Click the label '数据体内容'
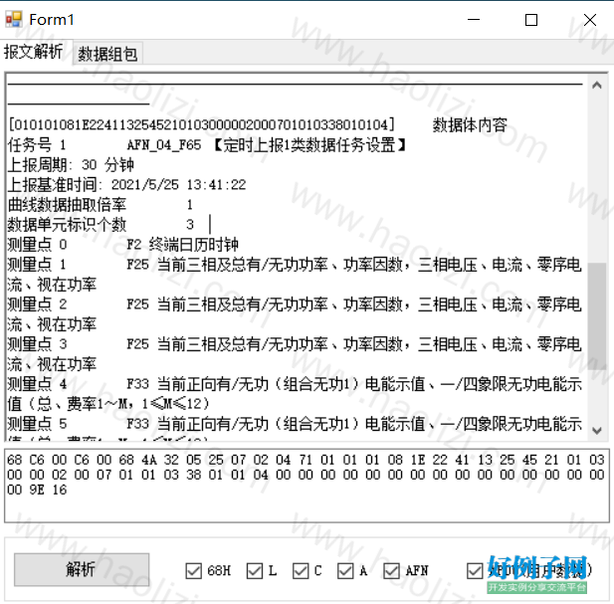This screenshot has width=614, height=604. tap(470, 125)
